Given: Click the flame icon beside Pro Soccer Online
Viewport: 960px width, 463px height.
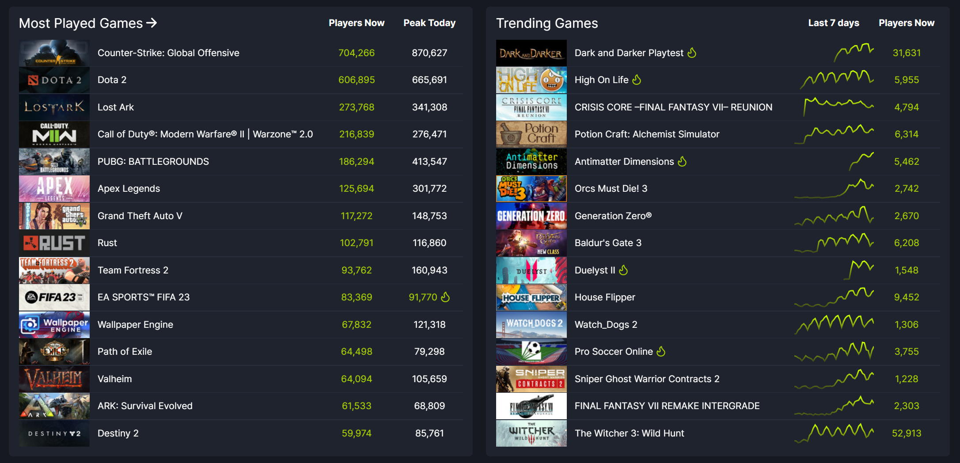Looking at the screenshot, I should [x=661, y=351].
